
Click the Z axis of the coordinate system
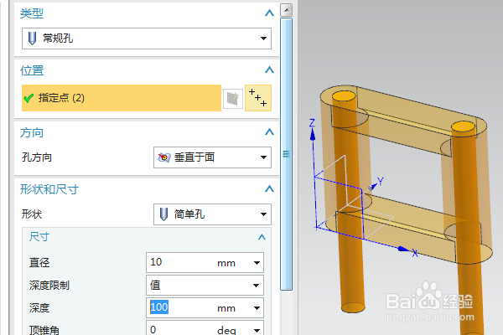(313, 135)
